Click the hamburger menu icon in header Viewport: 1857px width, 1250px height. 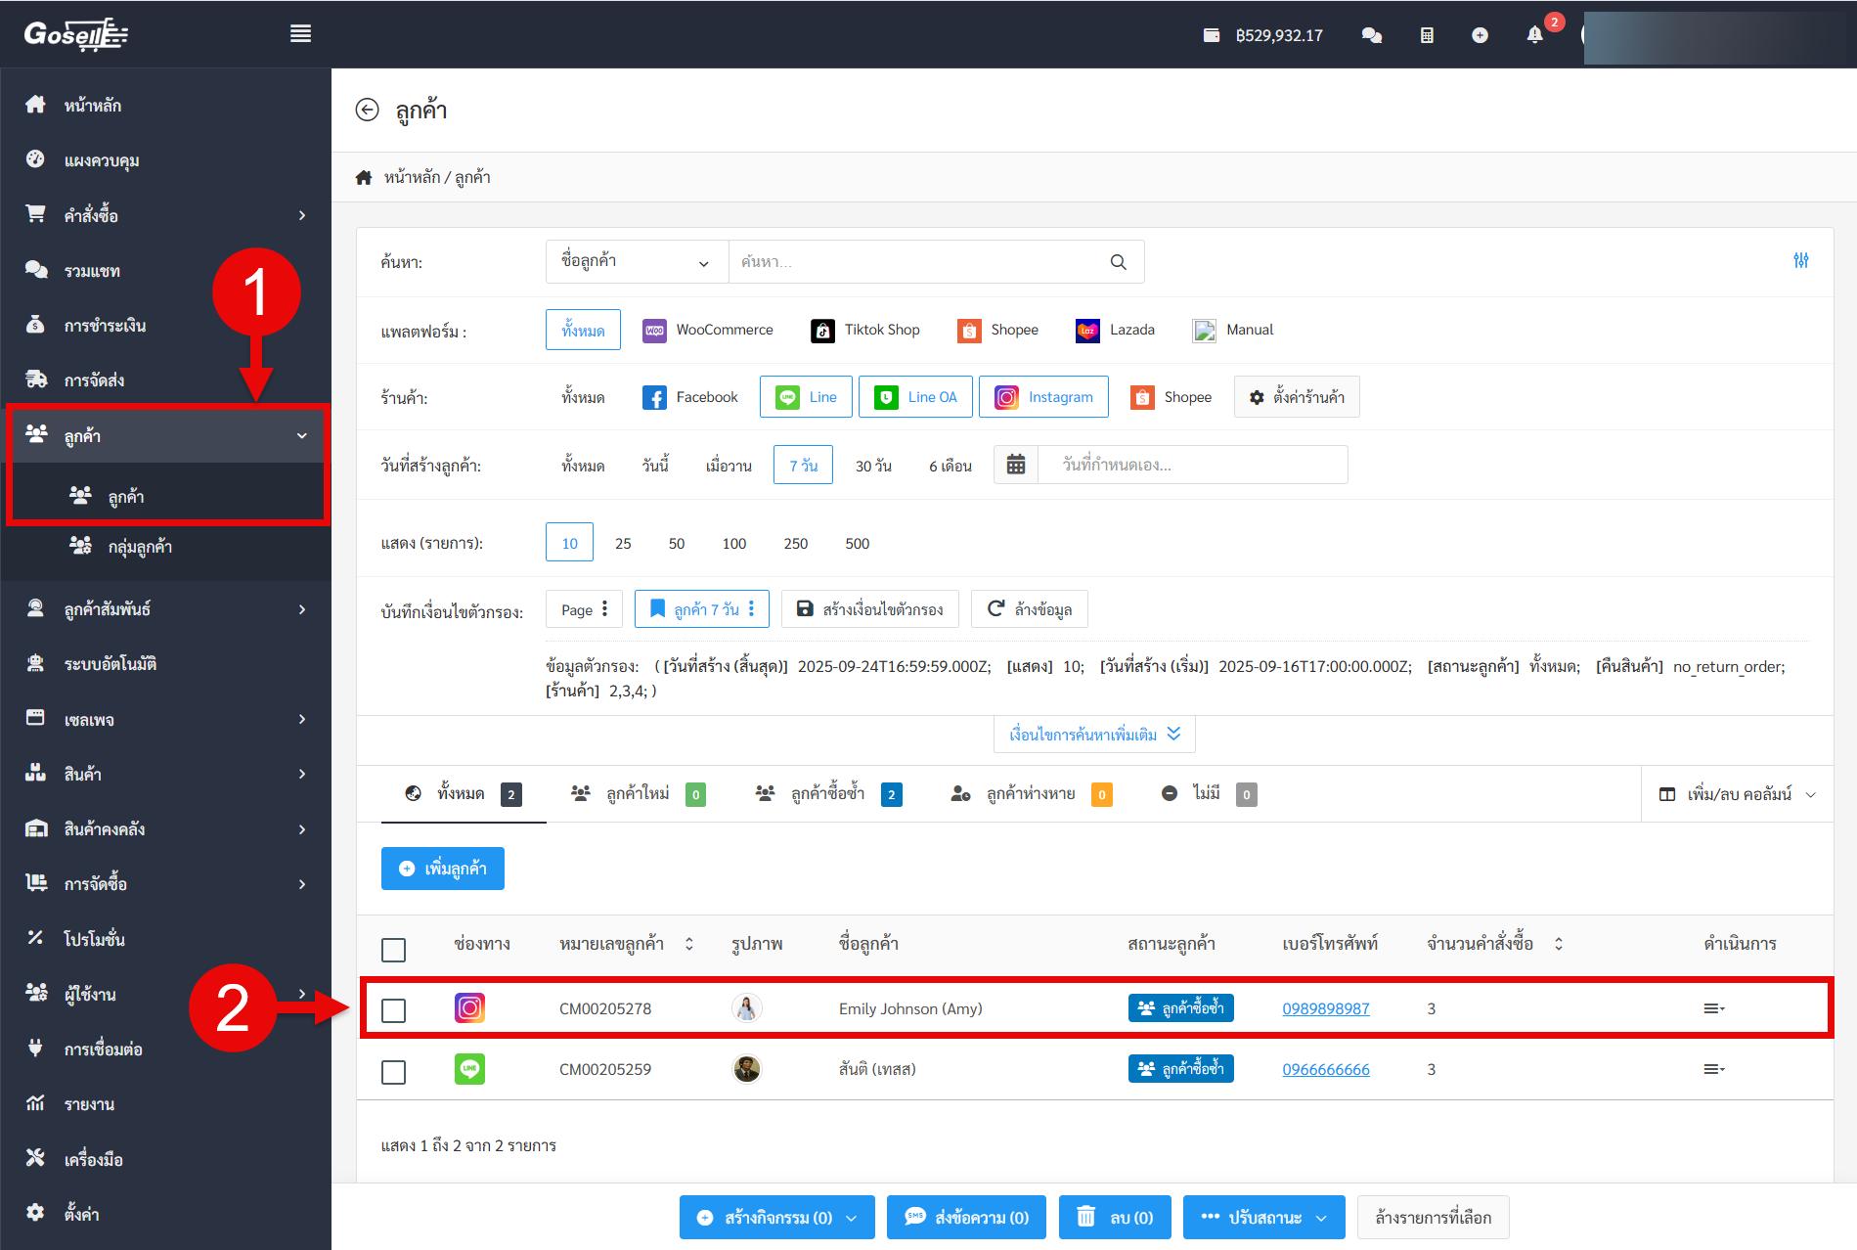[300, 34]
